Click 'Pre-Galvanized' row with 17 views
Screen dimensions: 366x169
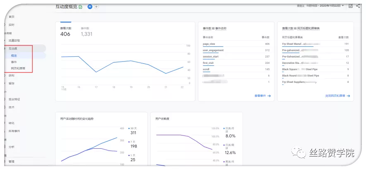click(315, 56)
